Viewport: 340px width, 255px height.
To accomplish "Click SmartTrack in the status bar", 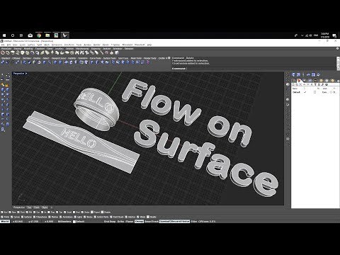I will [151, 222].
